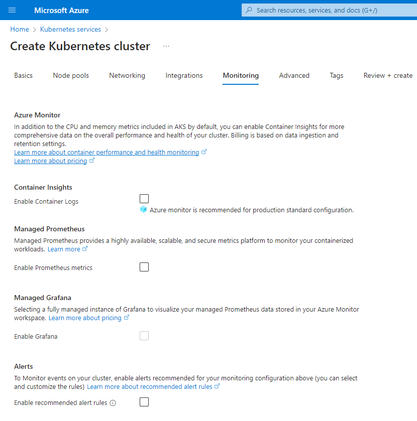Click the ellipsis next to the page title

(166, 46)
